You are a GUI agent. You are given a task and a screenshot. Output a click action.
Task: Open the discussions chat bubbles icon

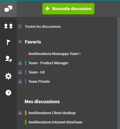(8, 9)
